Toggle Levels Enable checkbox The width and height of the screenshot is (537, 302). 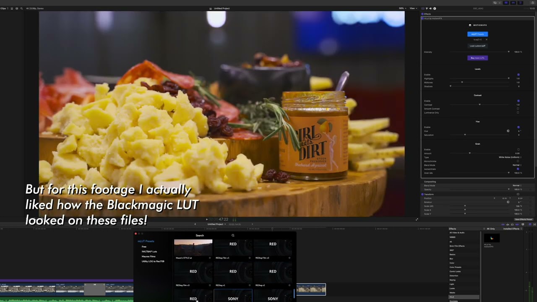click(x=518, y=75)
